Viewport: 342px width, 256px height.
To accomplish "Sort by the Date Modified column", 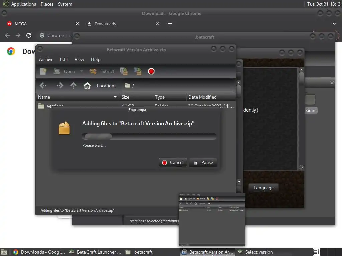I will 211,97.
